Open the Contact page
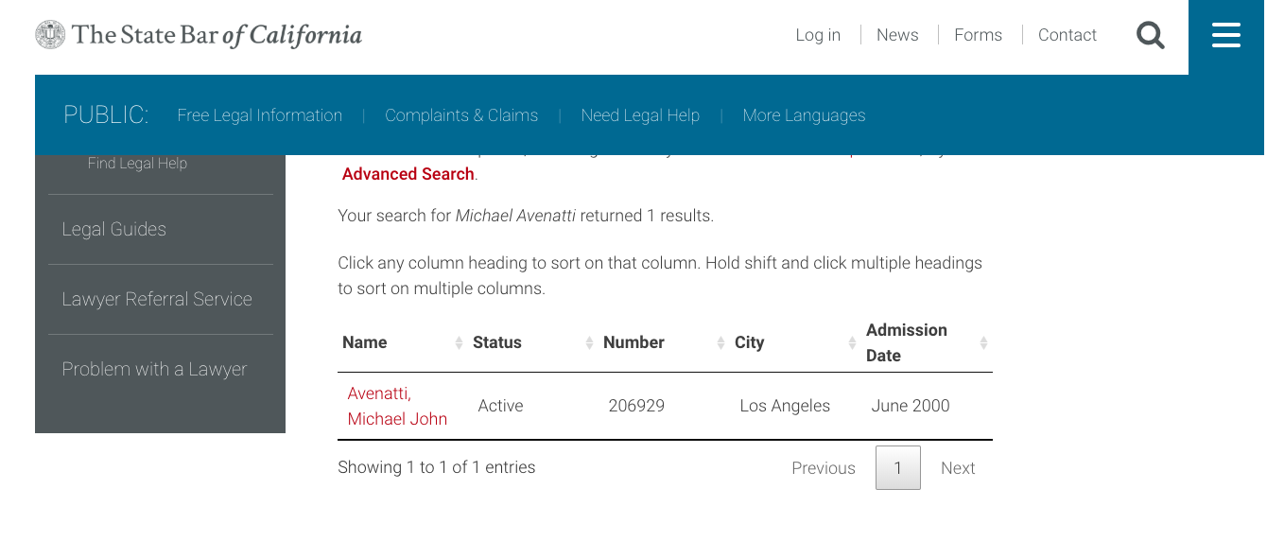1267x559 pixels. click(1067, 35)
